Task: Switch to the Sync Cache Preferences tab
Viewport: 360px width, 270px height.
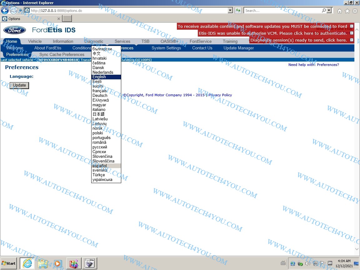Action: [x=62, y=54]
